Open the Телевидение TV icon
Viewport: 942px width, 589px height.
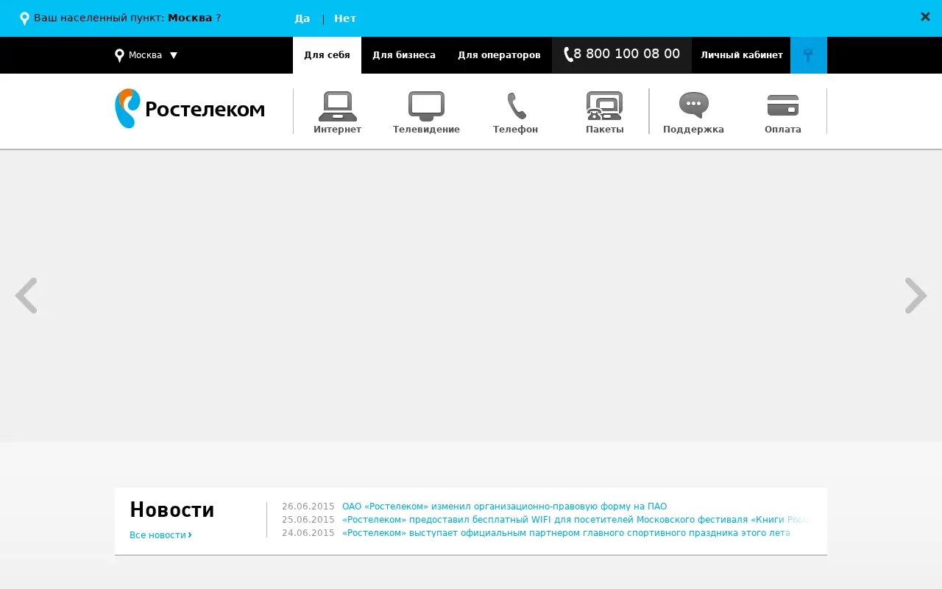426,106
